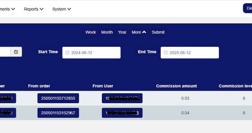The width and height of the screenshot is (252, 133).
Task: Click the checkmark icon beside the input
Action: pos(16,52)
